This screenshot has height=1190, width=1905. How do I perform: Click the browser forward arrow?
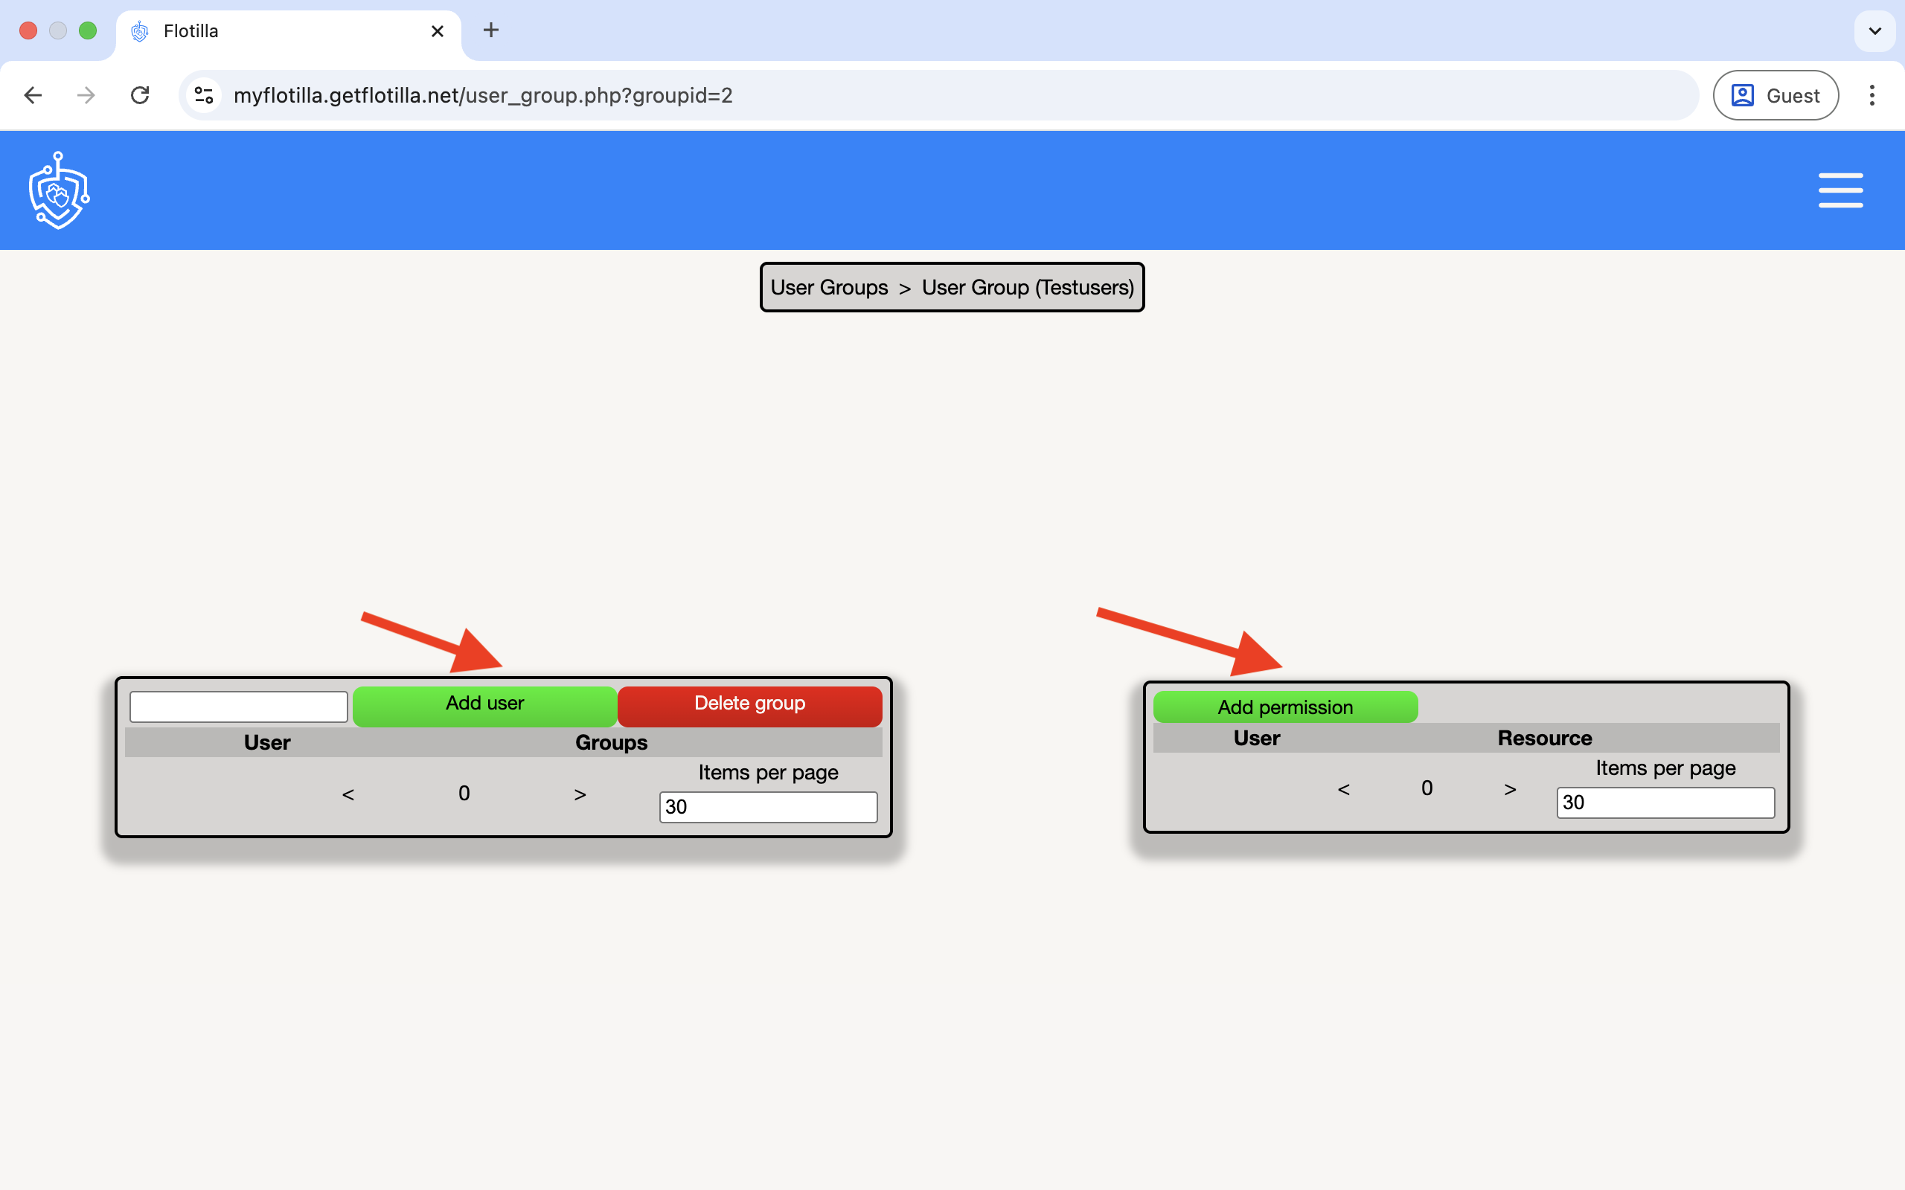(x=85, y=94)
